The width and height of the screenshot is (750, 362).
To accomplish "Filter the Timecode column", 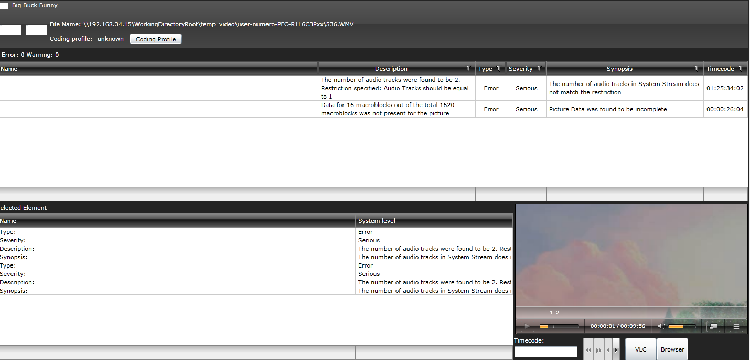I will point(740,68).
